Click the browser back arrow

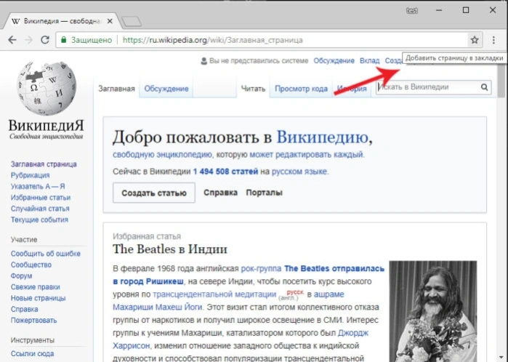[x=12, y=40]
